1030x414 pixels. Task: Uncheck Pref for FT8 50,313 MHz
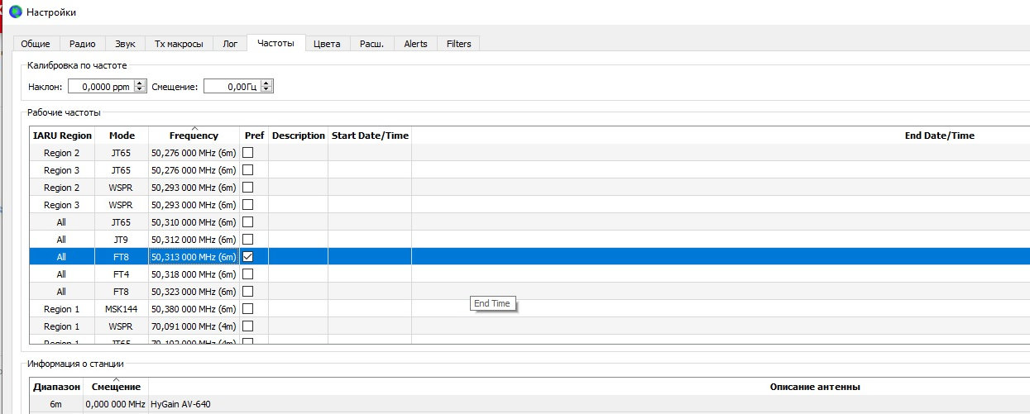tap(247, 257)
